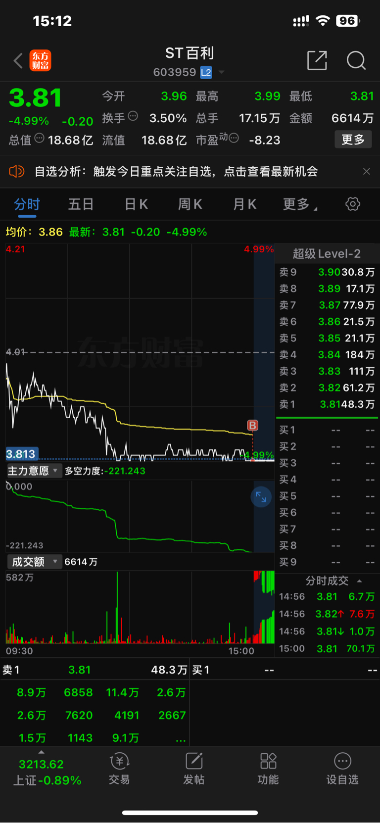The image size is (380, 823).
Task: Tap the 多空力度 value label
Action: [x=105, y=471]
